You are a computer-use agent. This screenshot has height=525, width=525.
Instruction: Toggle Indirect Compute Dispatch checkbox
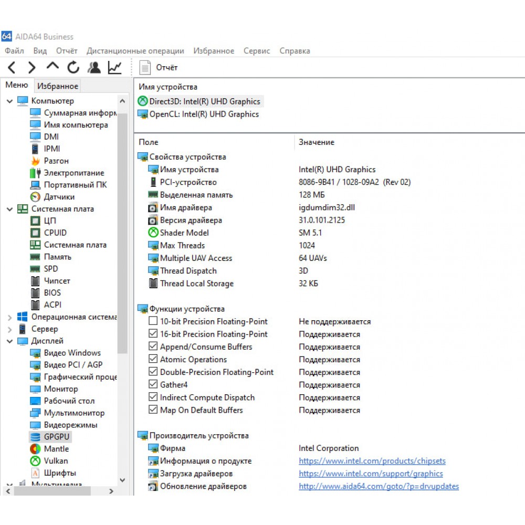(x=153, y=397)
